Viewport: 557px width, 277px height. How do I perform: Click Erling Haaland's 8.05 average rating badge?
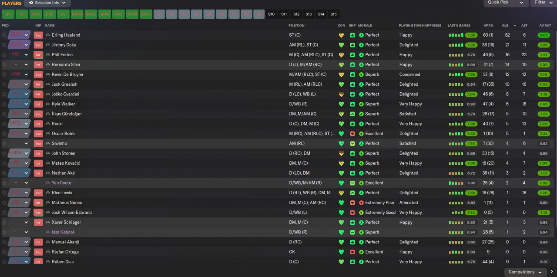point(544,35)
